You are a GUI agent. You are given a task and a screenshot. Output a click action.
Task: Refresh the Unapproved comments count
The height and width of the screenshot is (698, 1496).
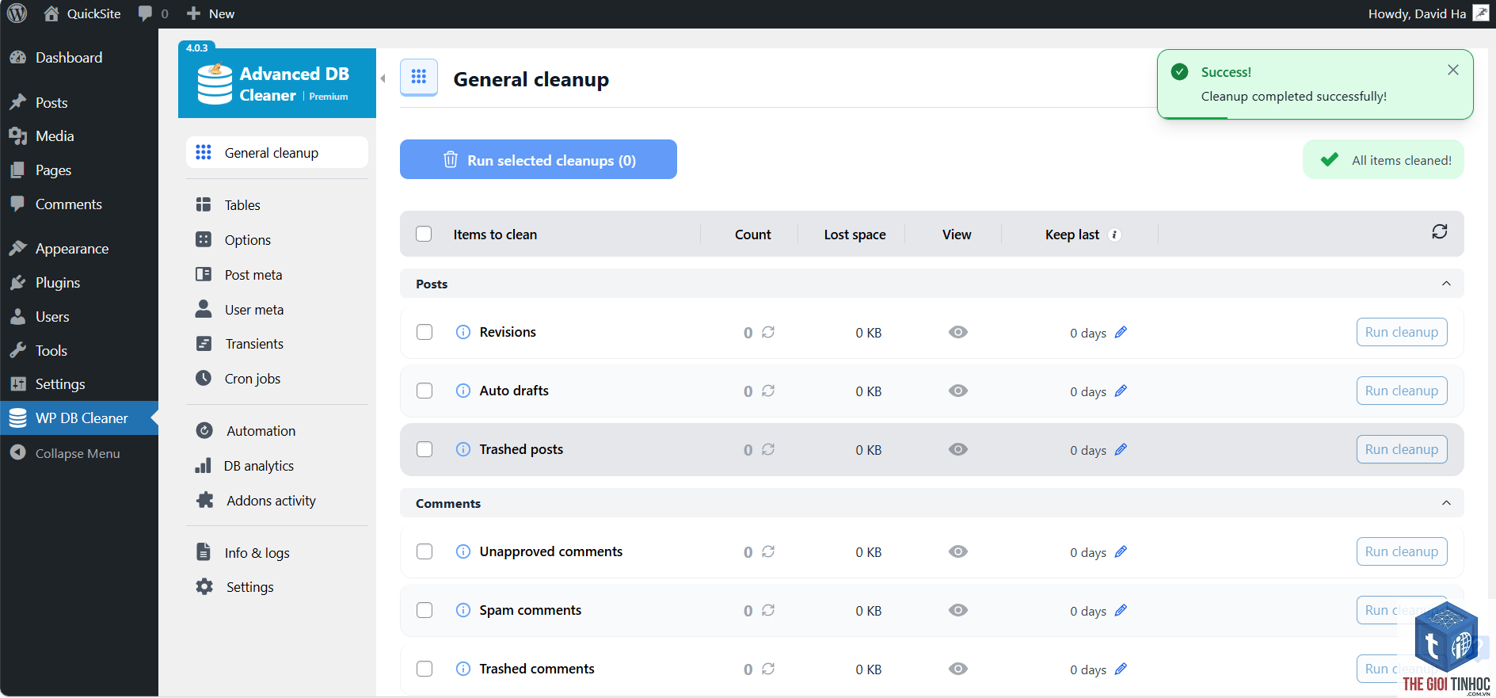pyautogui.click(x=768, y=551)
